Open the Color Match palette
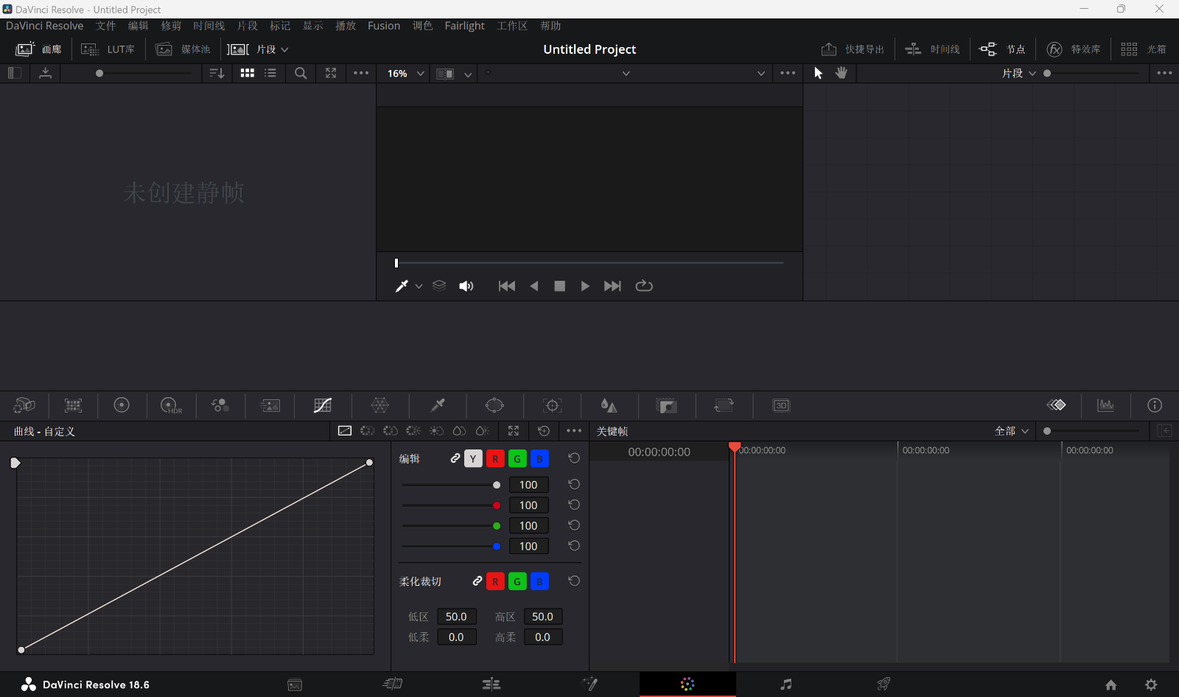The height and width of the screenshot is (697, 1179). [x=73, y=405]
